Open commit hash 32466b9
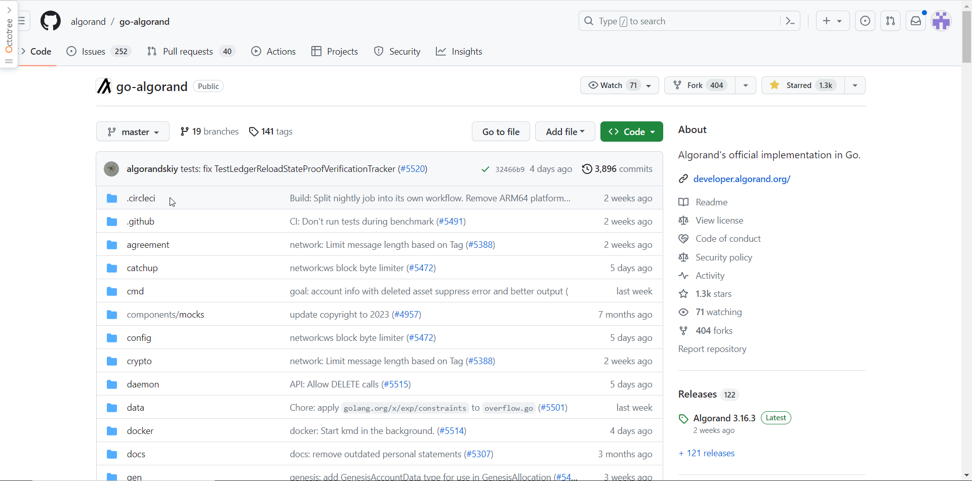This screenshot has width=972, height=481. pos(510,169)
